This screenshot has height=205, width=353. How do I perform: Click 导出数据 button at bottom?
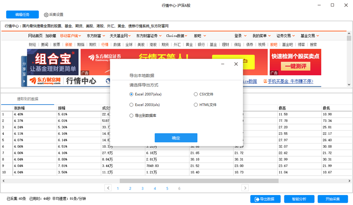[265, 199]
